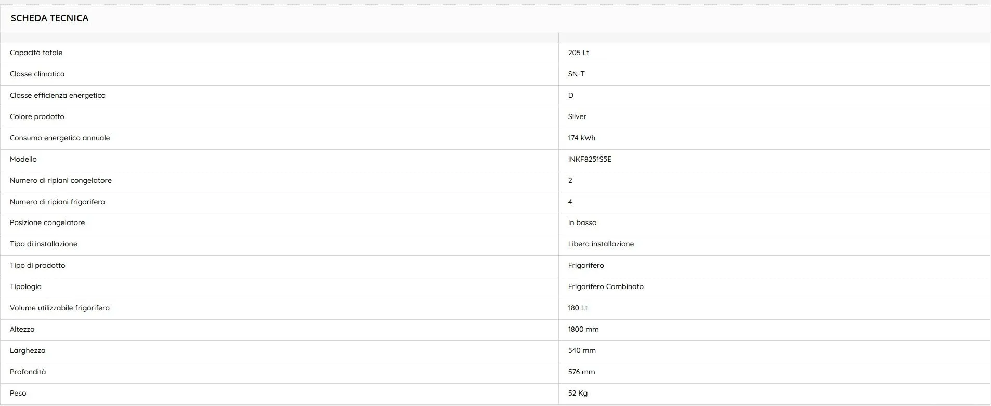Click 'Numero di ripiani congelatore' label
The height and width of the screenshot is (406, 991).
[61, 180]
